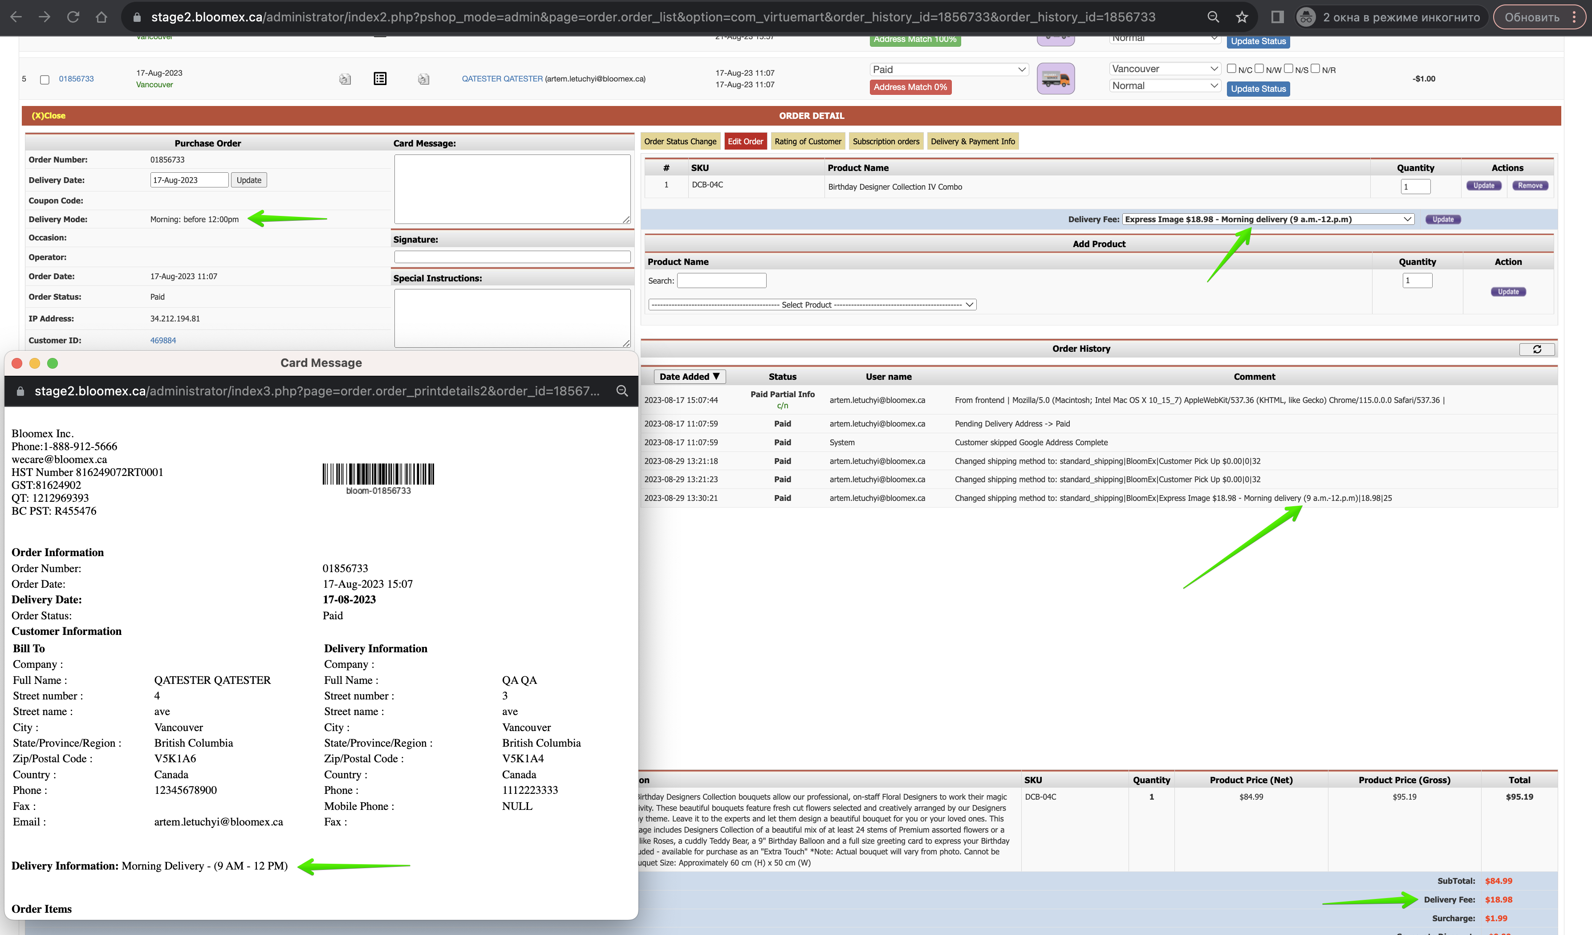Viewport: 1592px width, 935px height.
Task: Sort Order History by Date Added
Action: 689,377
